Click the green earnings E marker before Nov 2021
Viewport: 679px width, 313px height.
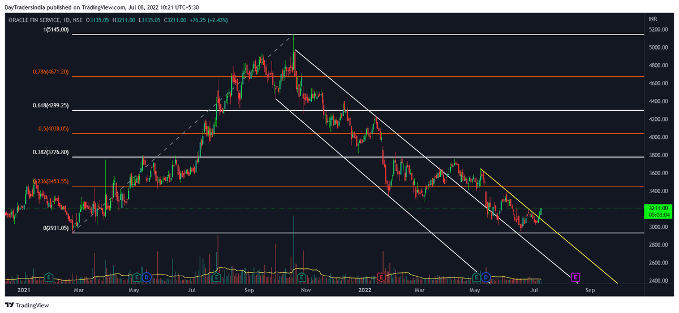(302, 277)
